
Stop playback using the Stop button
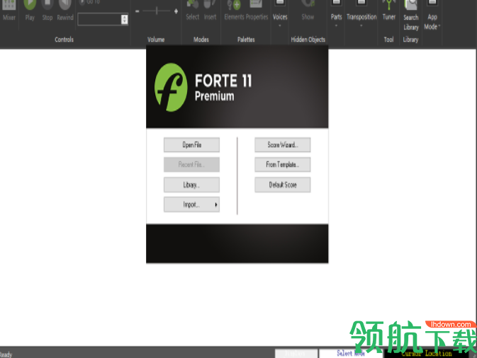47,11
